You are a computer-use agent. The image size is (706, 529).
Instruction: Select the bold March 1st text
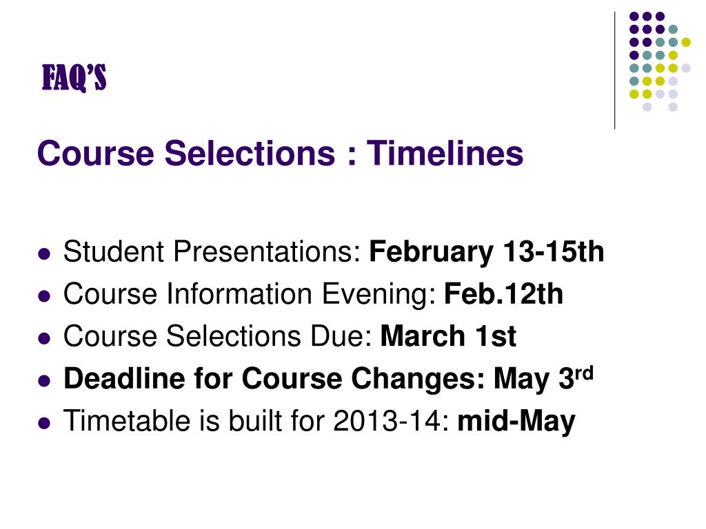pyautogui.click(x=448, y=336)
